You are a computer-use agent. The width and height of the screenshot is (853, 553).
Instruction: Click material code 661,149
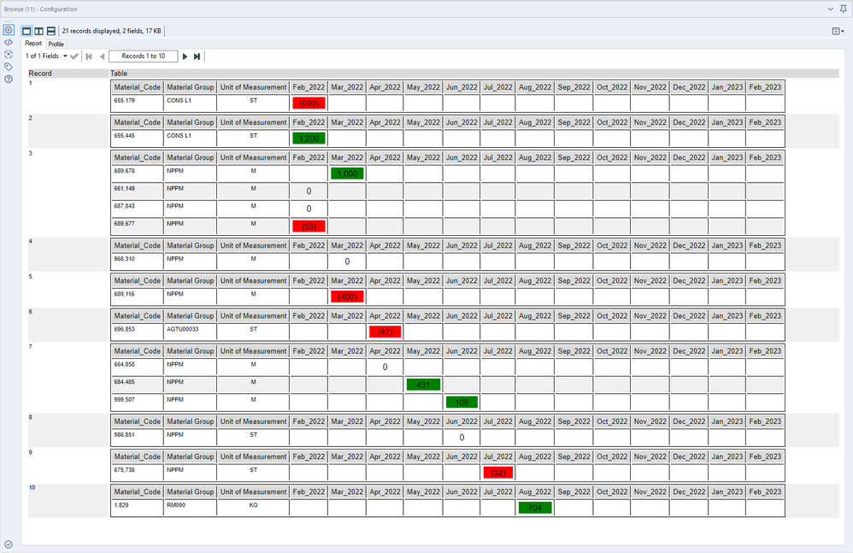coord(124,189)
